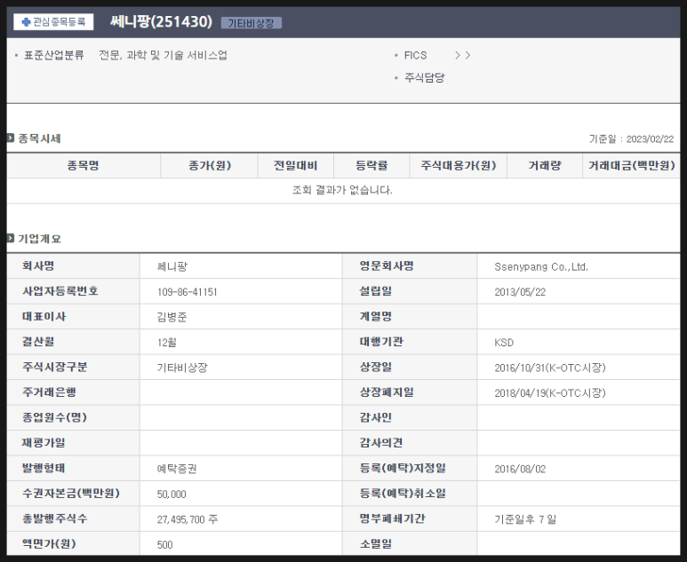Click the 거래대금(백만원) column header
This screenshot has width=687, height=562.
tap(631, 165)
